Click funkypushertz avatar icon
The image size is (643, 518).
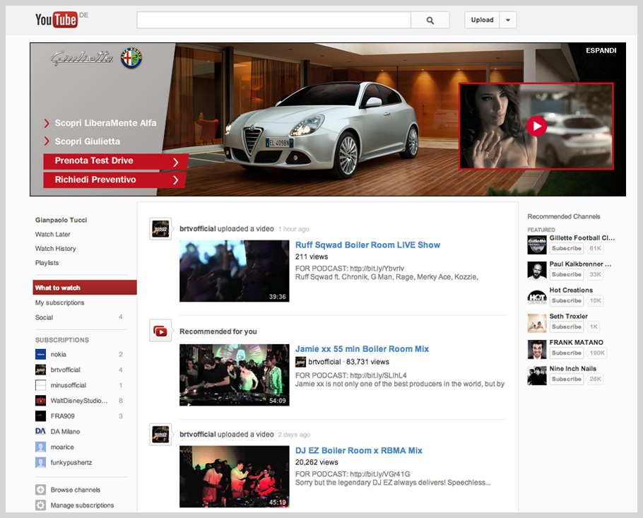(40, 463)
